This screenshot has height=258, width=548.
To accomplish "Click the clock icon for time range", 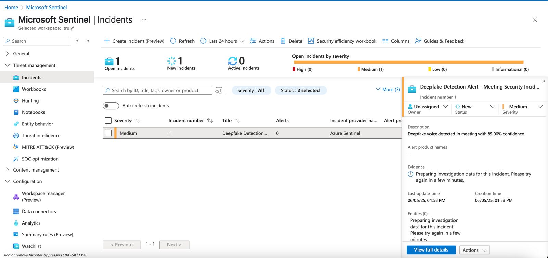I will point(203,41).
